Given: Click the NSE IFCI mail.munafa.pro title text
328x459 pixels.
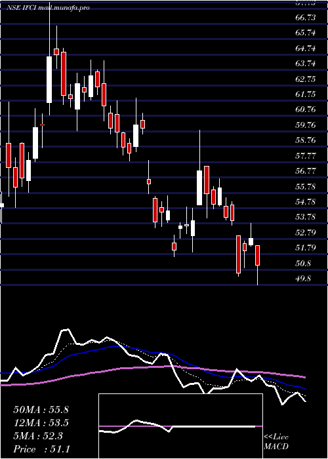Looking at the screenshot, I should 48,8.
